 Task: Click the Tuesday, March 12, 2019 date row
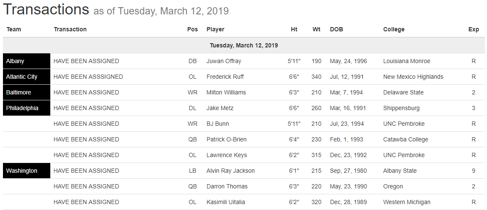tap(243, 45)
